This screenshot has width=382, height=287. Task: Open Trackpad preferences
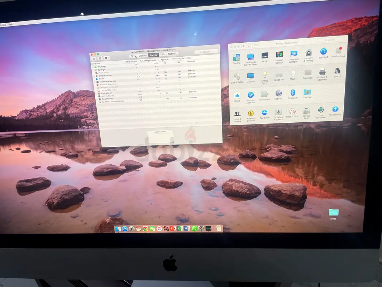point(308,74)
